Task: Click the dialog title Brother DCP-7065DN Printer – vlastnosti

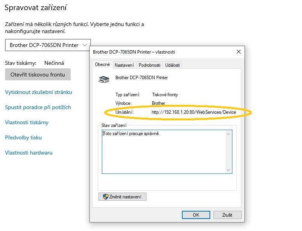Action: tap(134, 52)
